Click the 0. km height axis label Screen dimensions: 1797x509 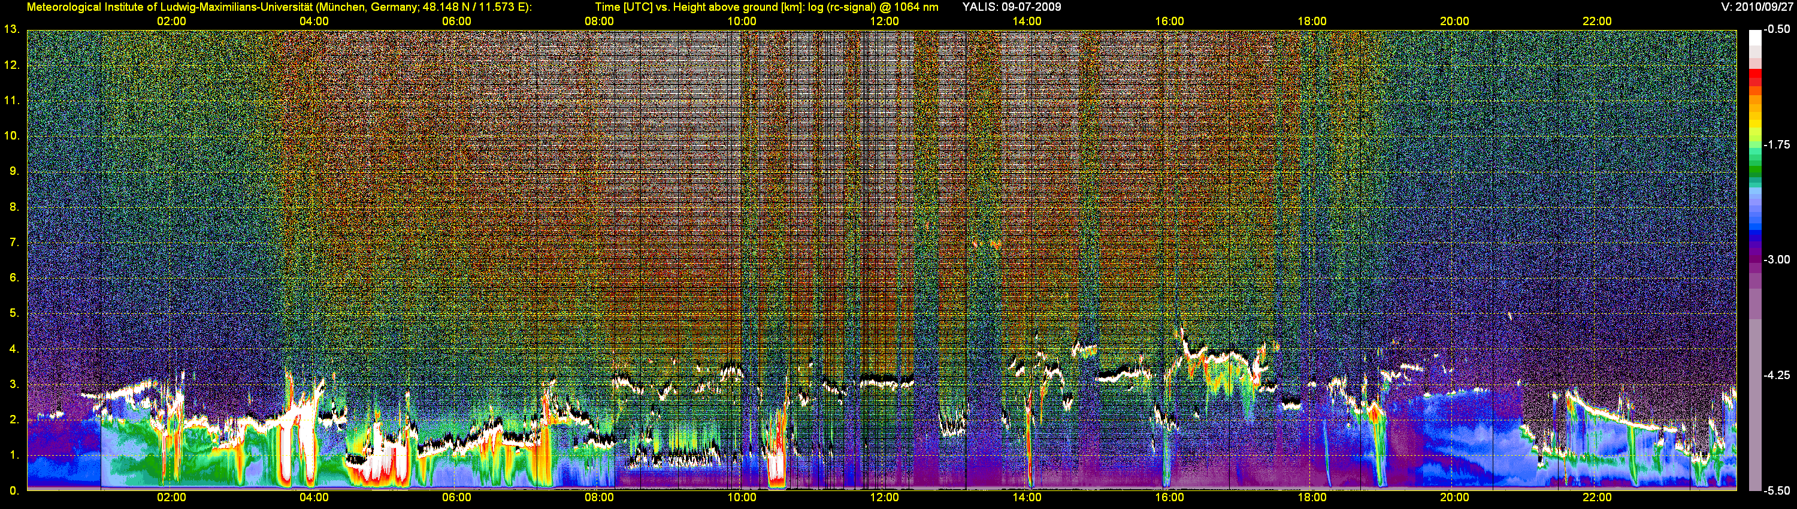[x=14, y=491]
